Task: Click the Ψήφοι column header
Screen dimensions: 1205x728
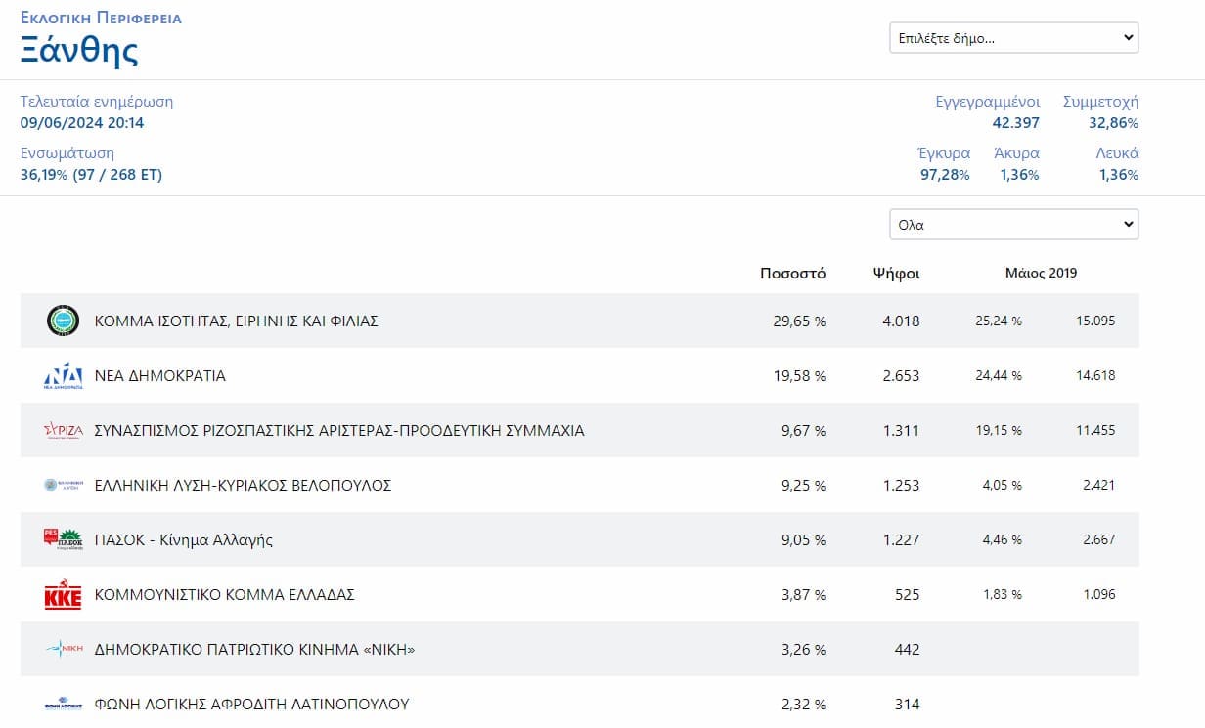Action: (897, 274)
